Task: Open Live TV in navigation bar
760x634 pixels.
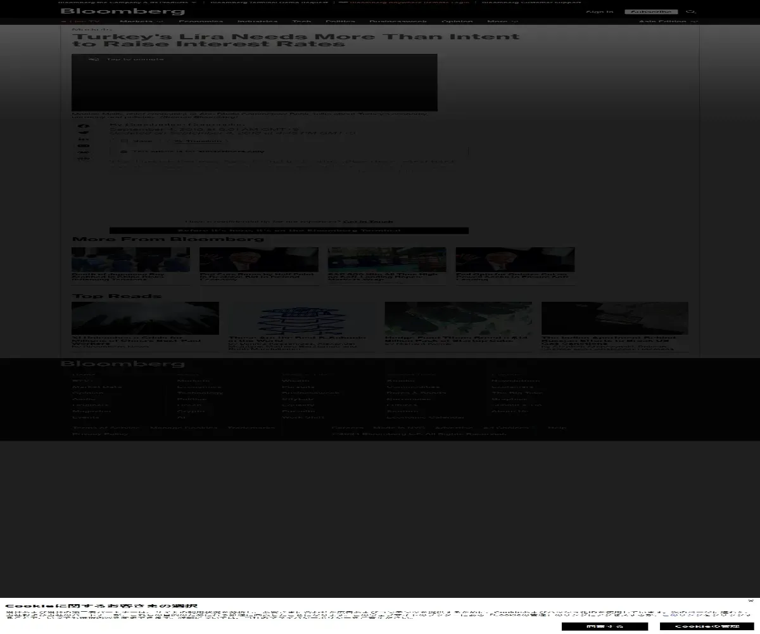Action: 80,22
